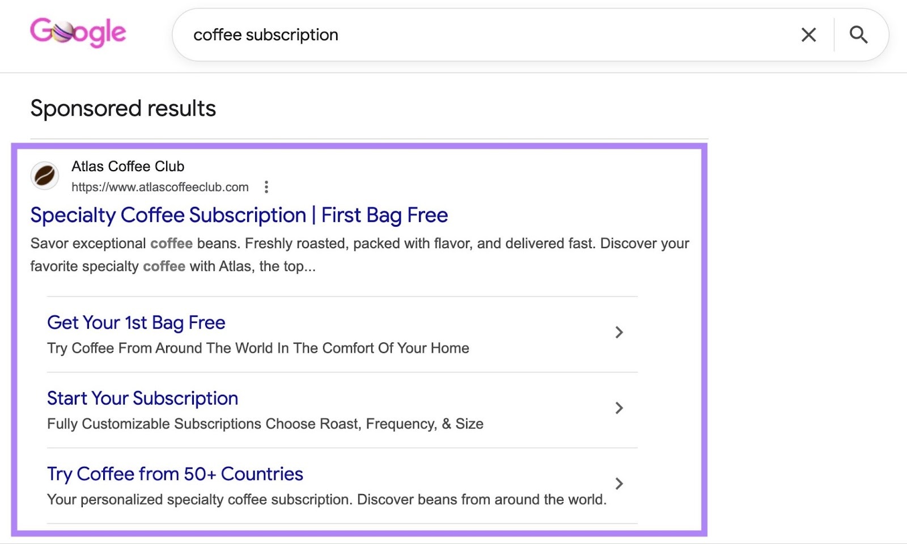Click the chevron next to Get Your 1st Bag Free
The height and width of the screenshot is (544, 907).
tap(619, 333)
